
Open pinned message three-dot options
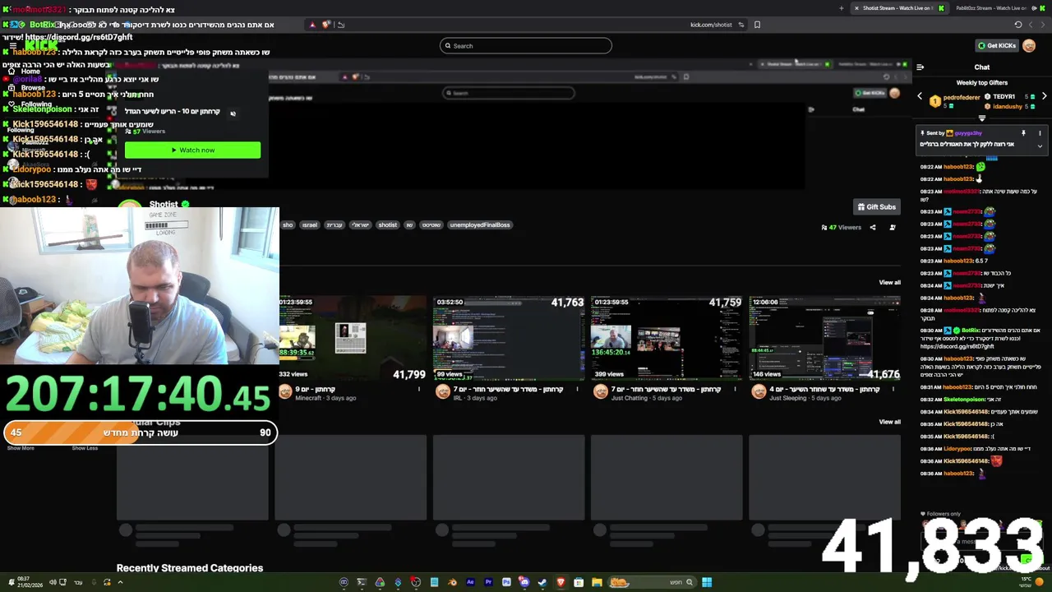pyautogui.click(x=1040, y=133)
